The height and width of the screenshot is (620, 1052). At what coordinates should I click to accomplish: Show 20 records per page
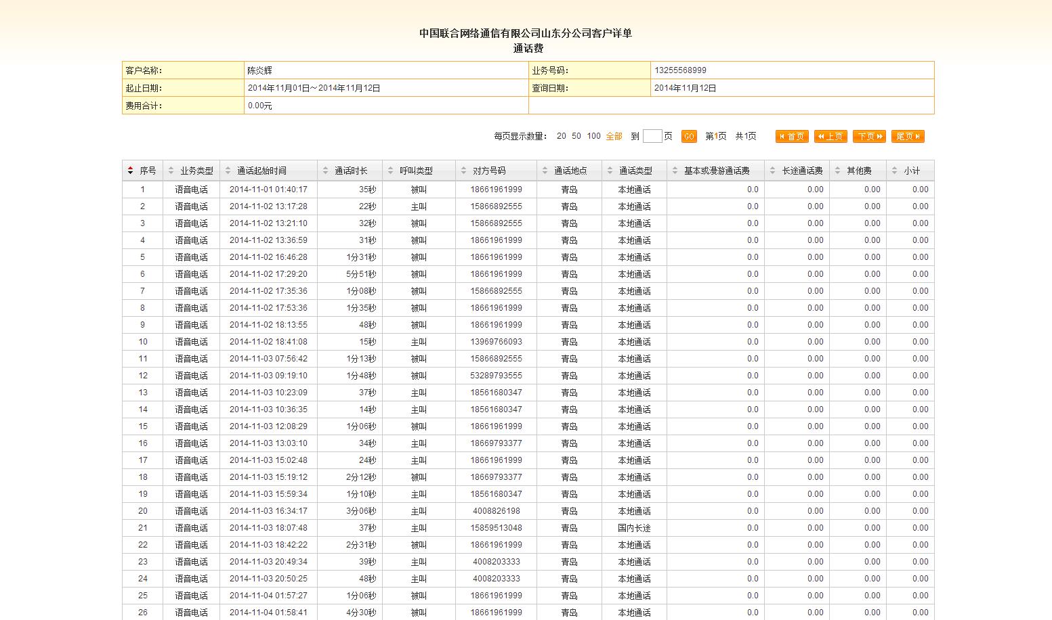[x=561, y=137]
